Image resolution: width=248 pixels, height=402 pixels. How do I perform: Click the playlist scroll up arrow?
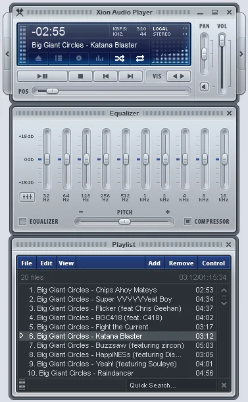[x=224, y=290]
